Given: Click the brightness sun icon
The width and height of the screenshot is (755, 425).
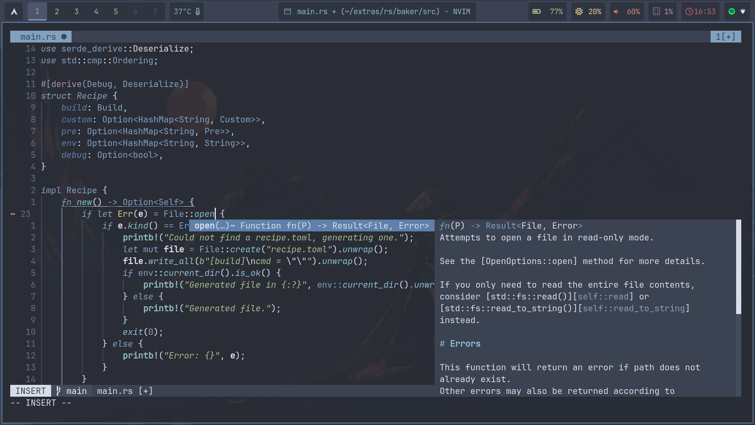Looking at the screenshot, I should (x=579, y=11).
